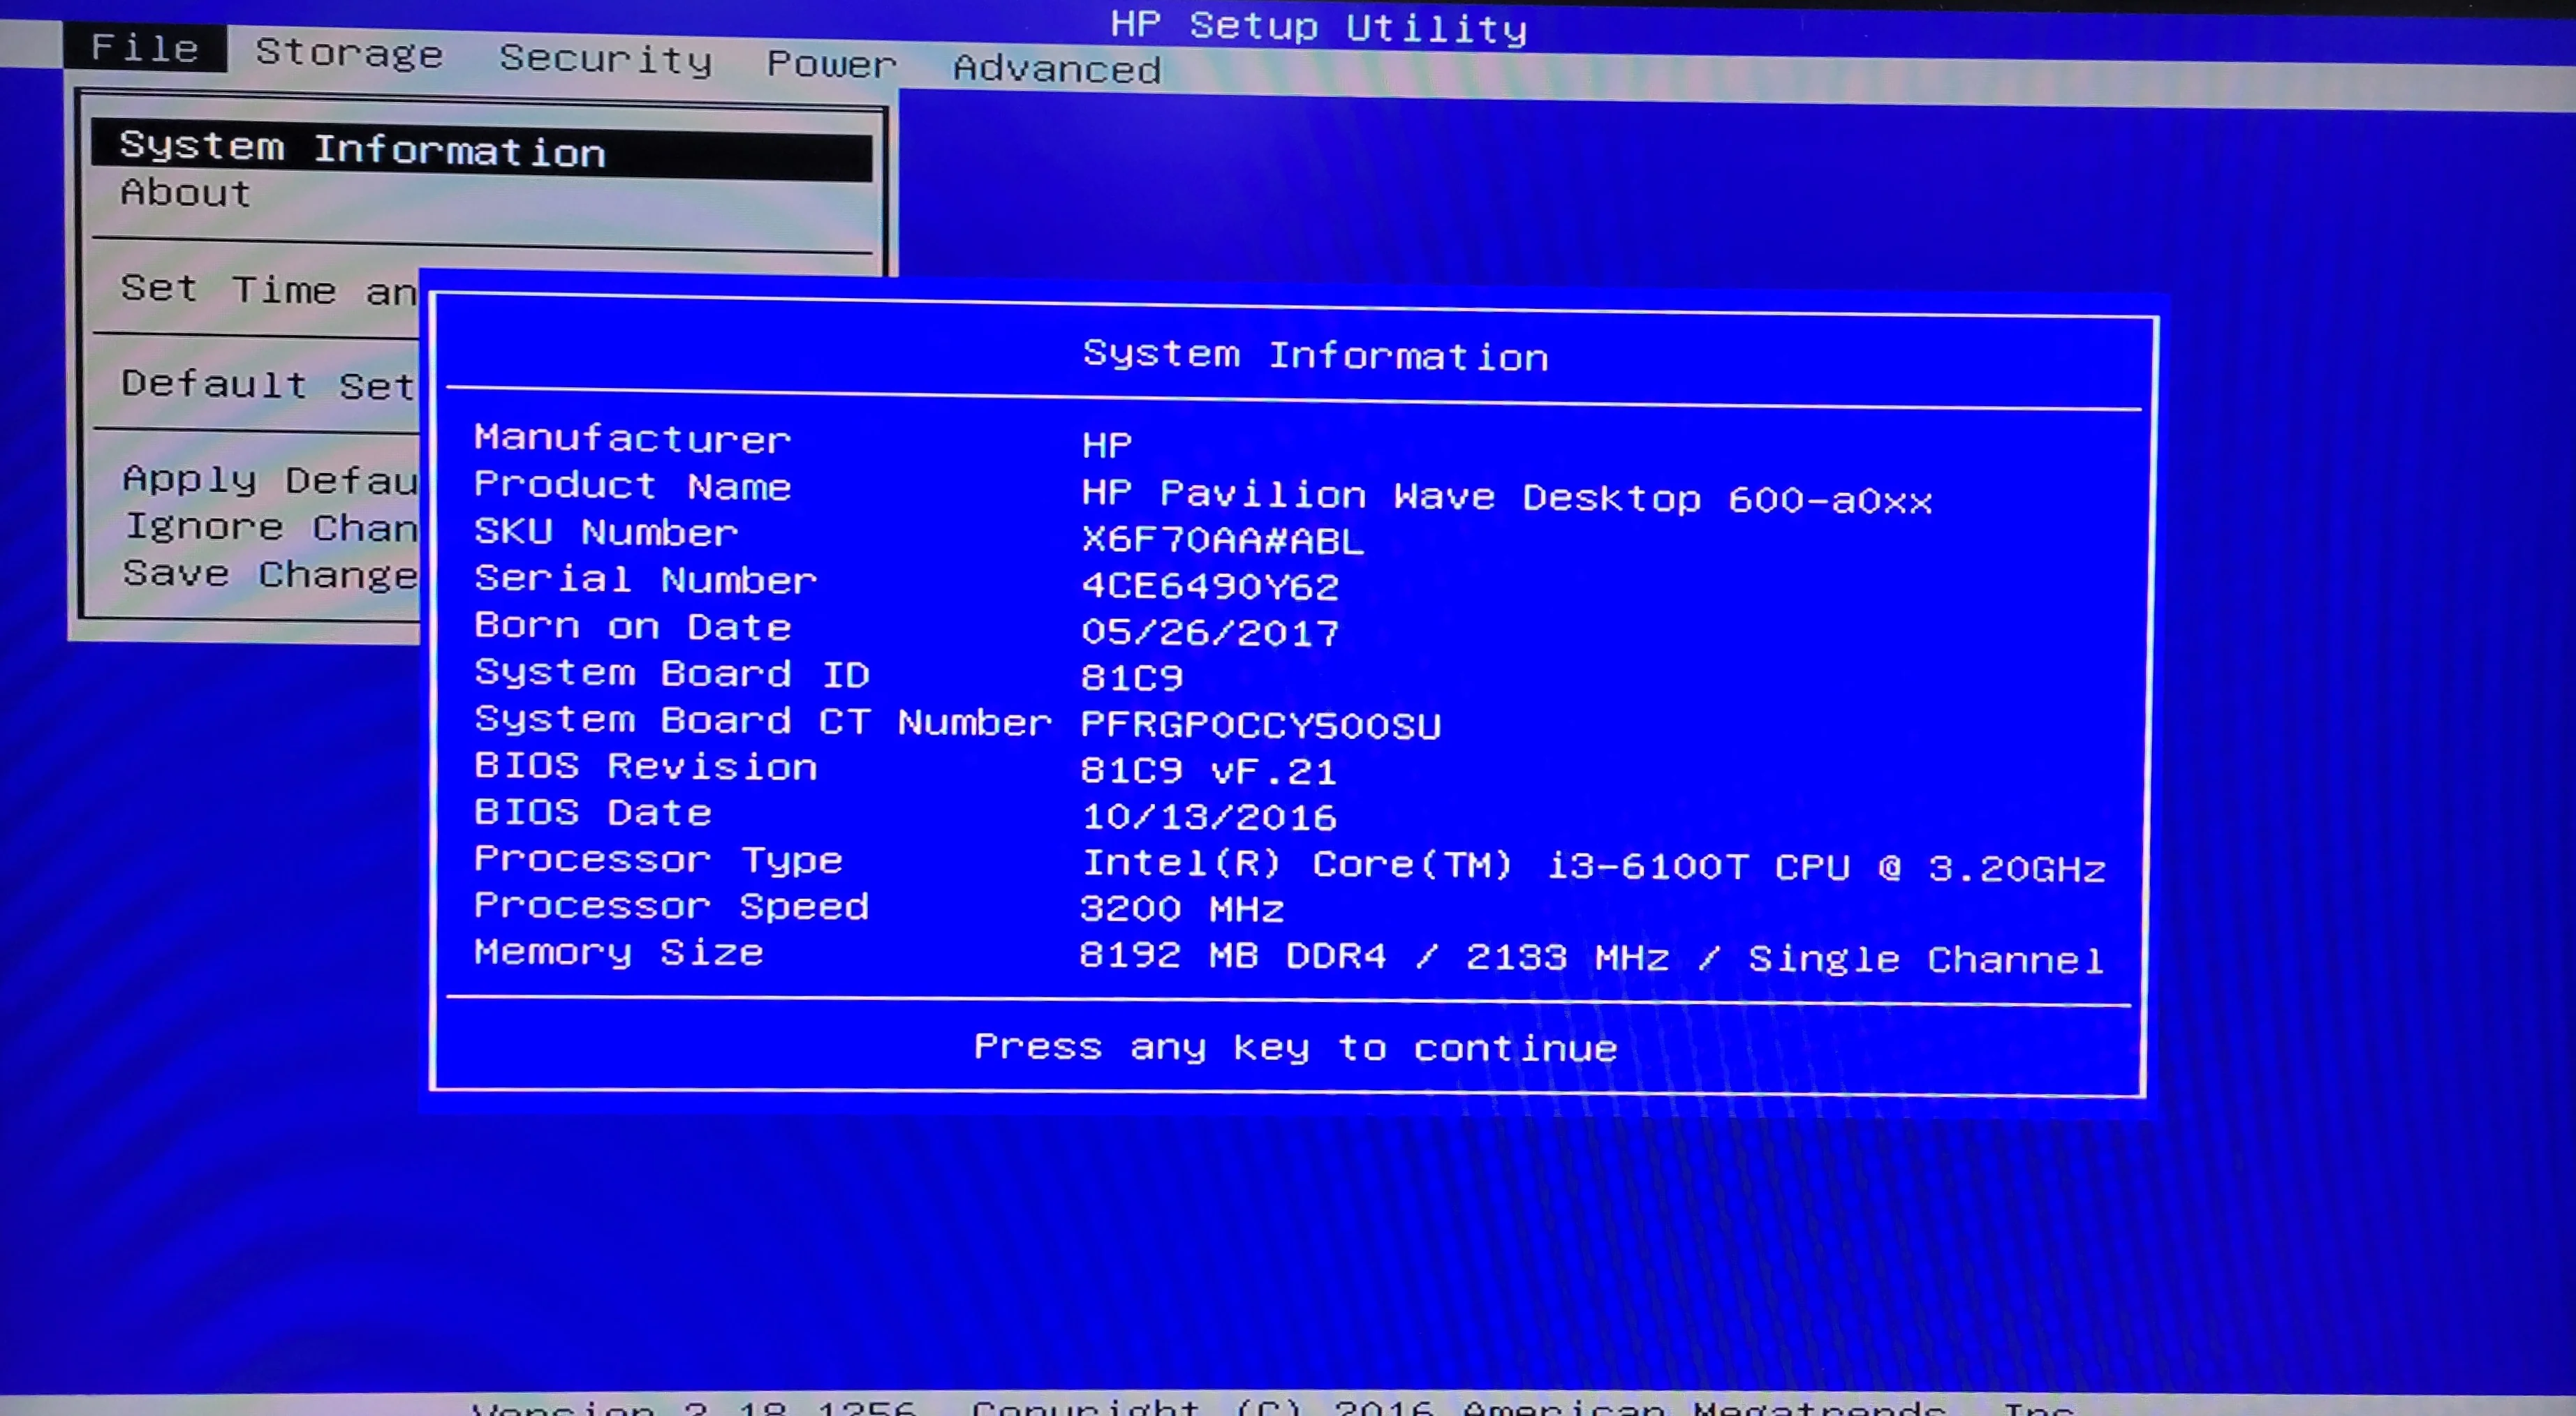This screenshot has height=1416, width=2576.
Task: Select Ignore Changes and Exit entry
Action: coord(271,528)
